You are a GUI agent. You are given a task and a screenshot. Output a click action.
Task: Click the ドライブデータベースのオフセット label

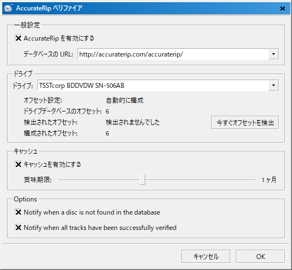[63, 111]
